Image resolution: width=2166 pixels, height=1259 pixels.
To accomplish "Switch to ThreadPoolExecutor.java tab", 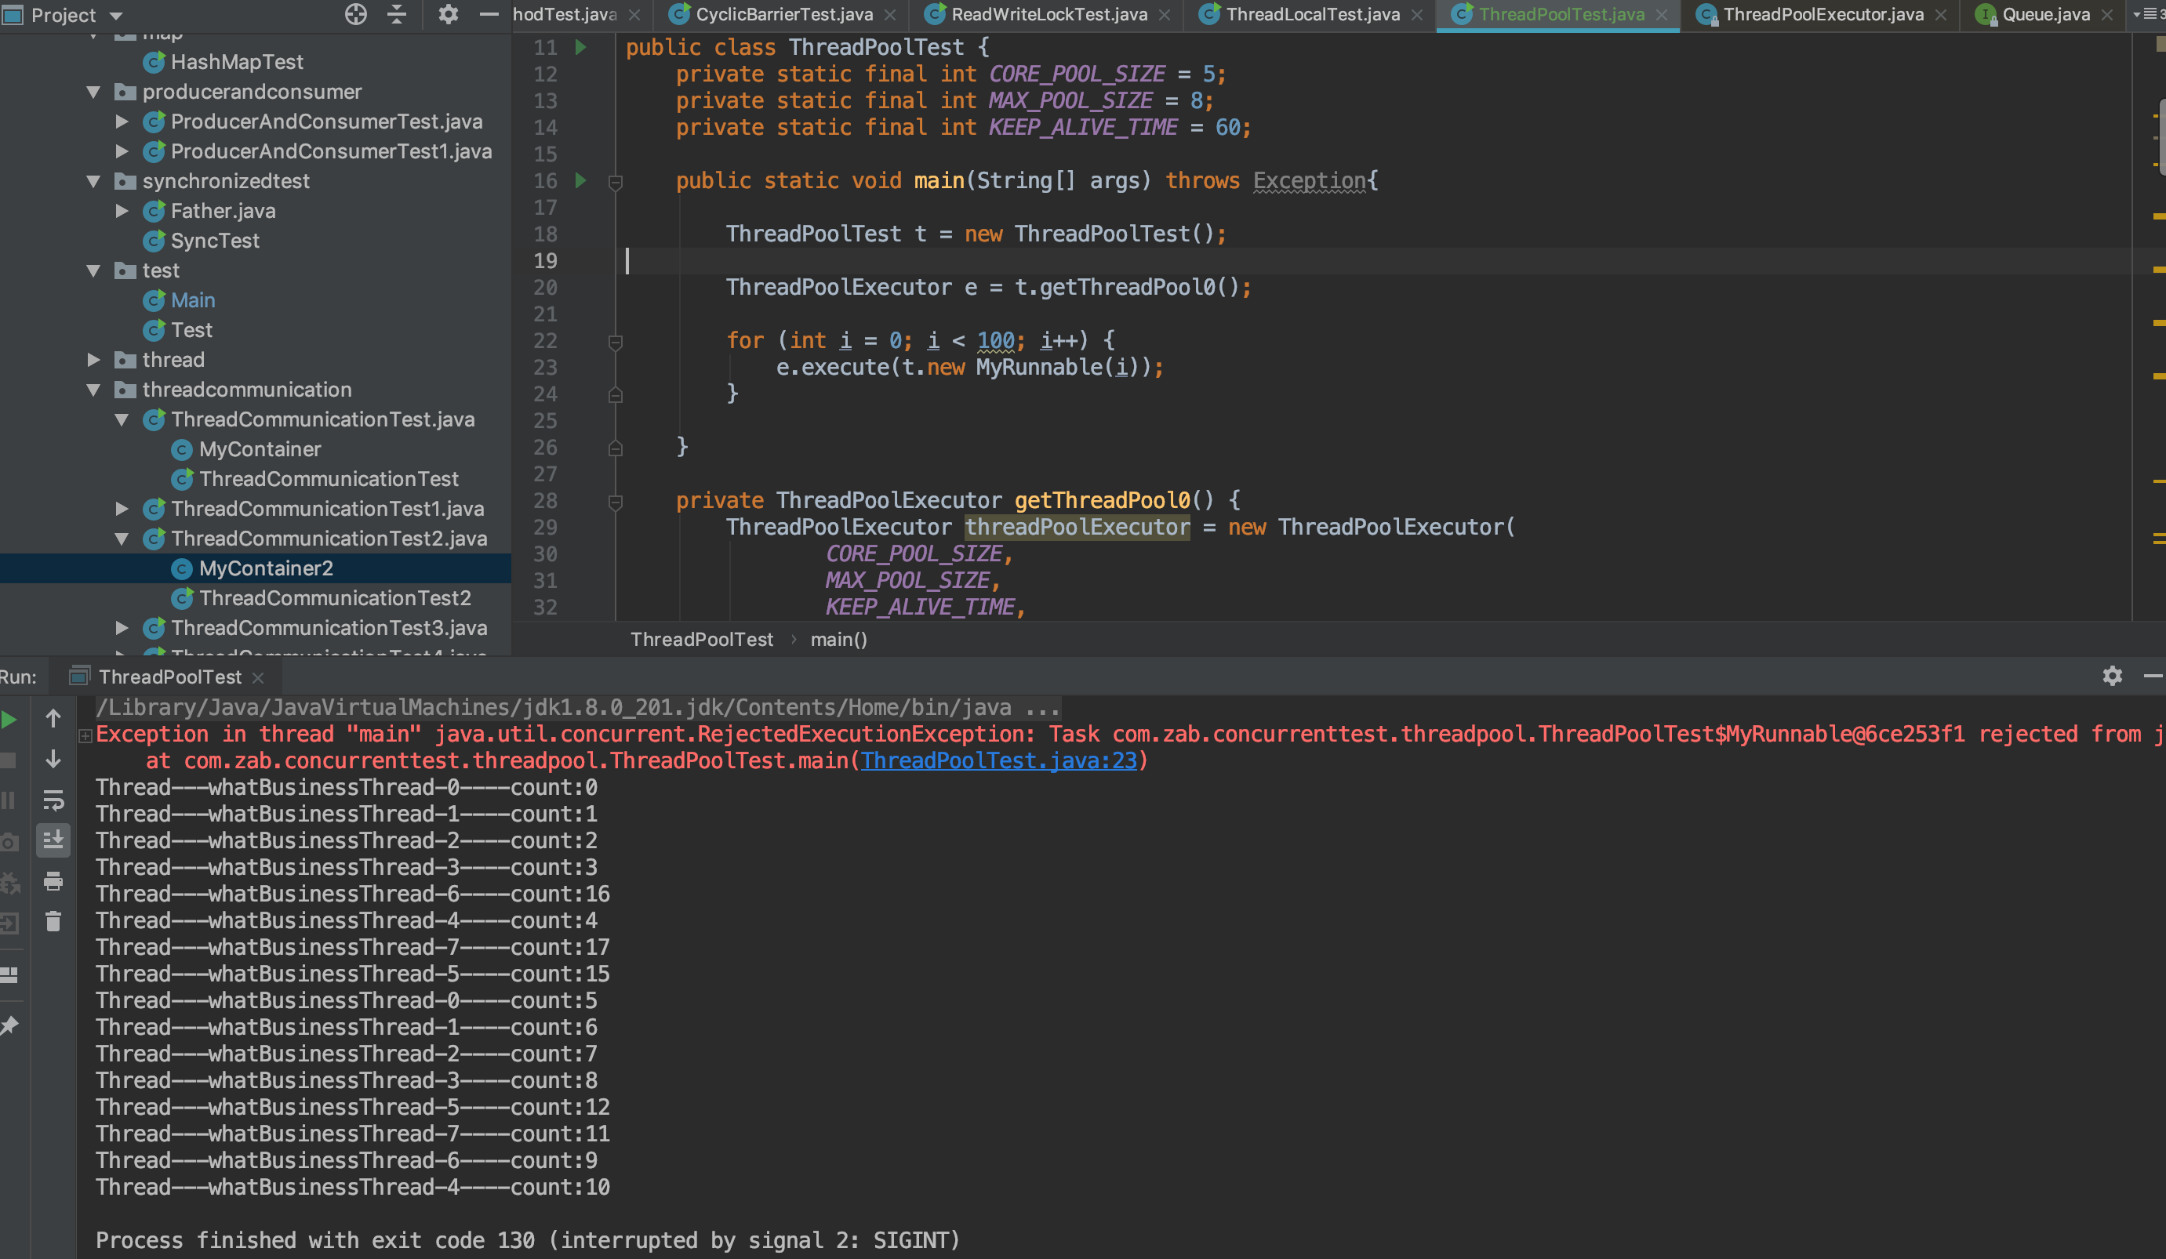I will [x=1823, y=15].
